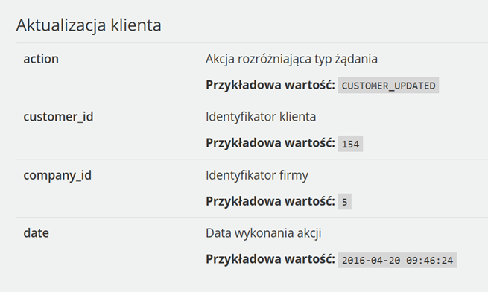Select the 'company_id' parameter name
The height and width of the screenshot is (292, 488).
[57, 175]
